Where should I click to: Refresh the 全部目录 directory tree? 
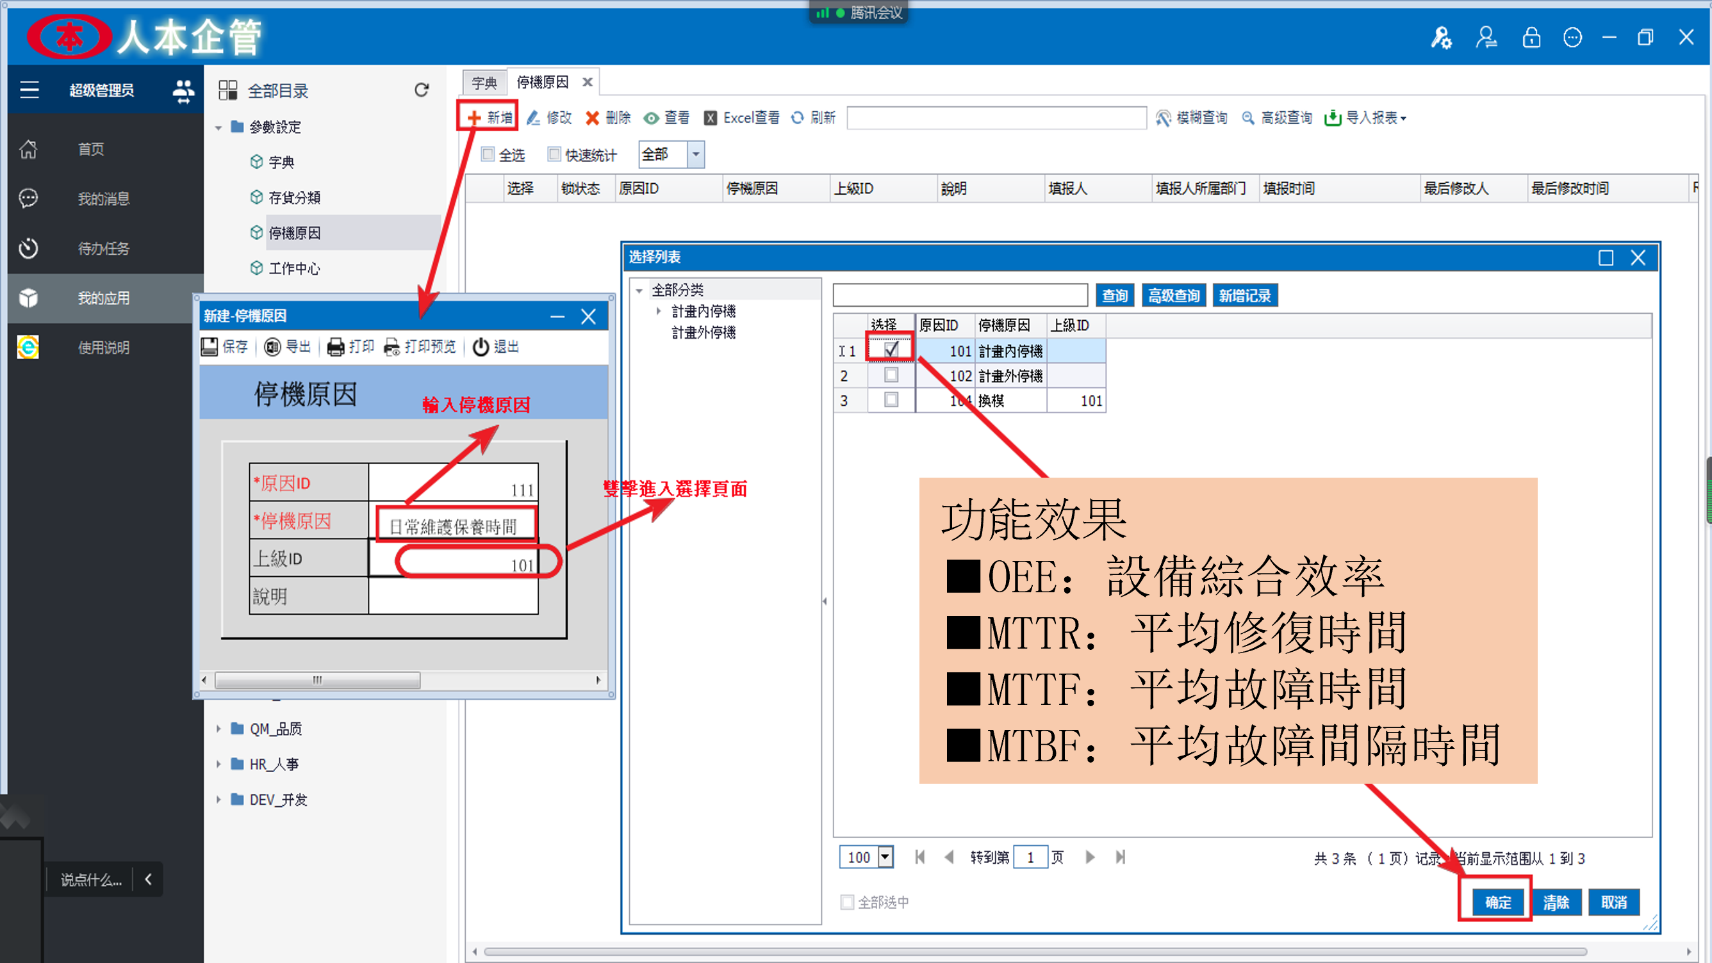coord(422,90)
